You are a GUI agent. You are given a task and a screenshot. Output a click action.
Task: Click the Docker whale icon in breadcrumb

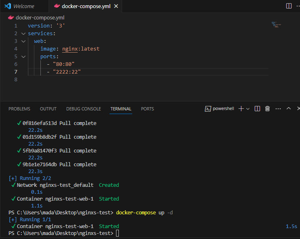[x=11, y=18]
